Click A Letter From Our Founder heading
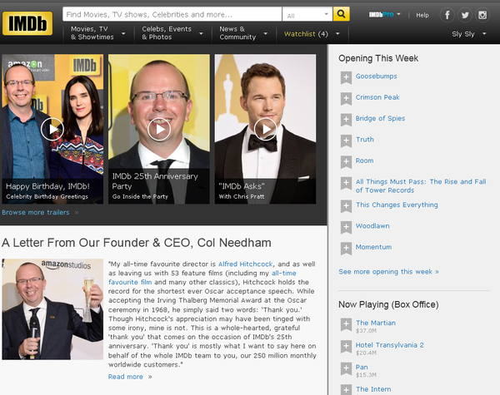This screenshot has width=500, height=395. tap(137, 243)
